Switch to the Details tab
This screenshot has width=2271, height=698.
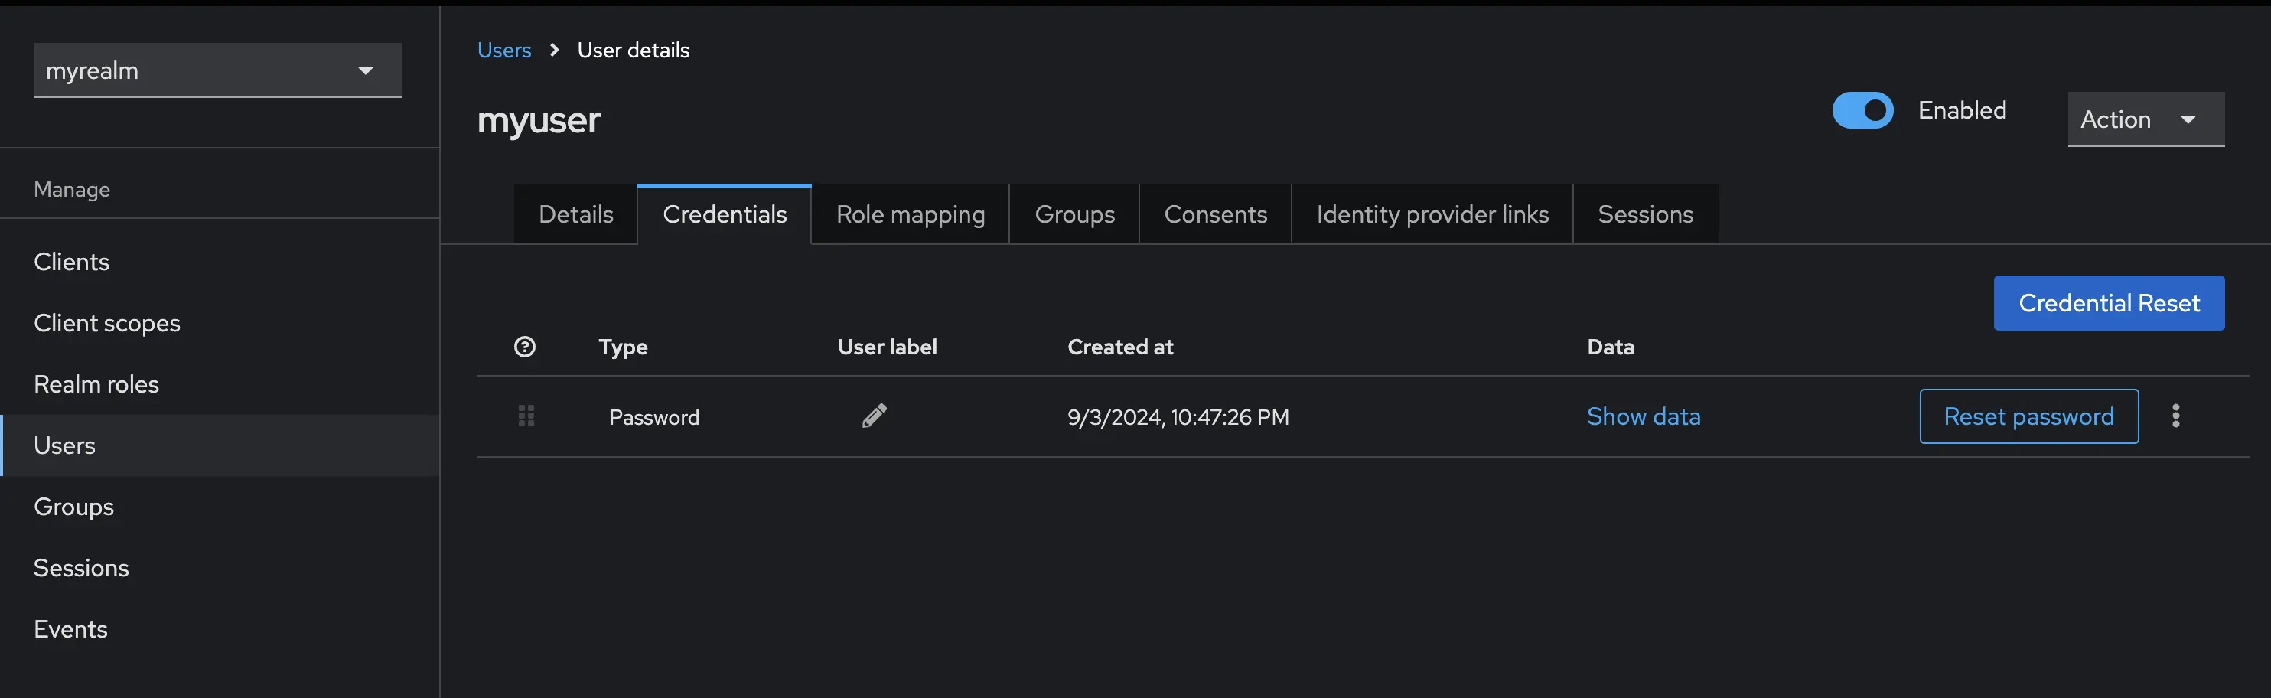tap(575, 214)
